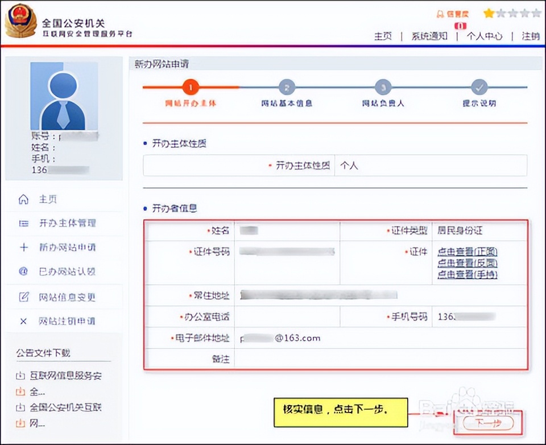Open 主页 via the home icon sidebar entry

[24, 199]
